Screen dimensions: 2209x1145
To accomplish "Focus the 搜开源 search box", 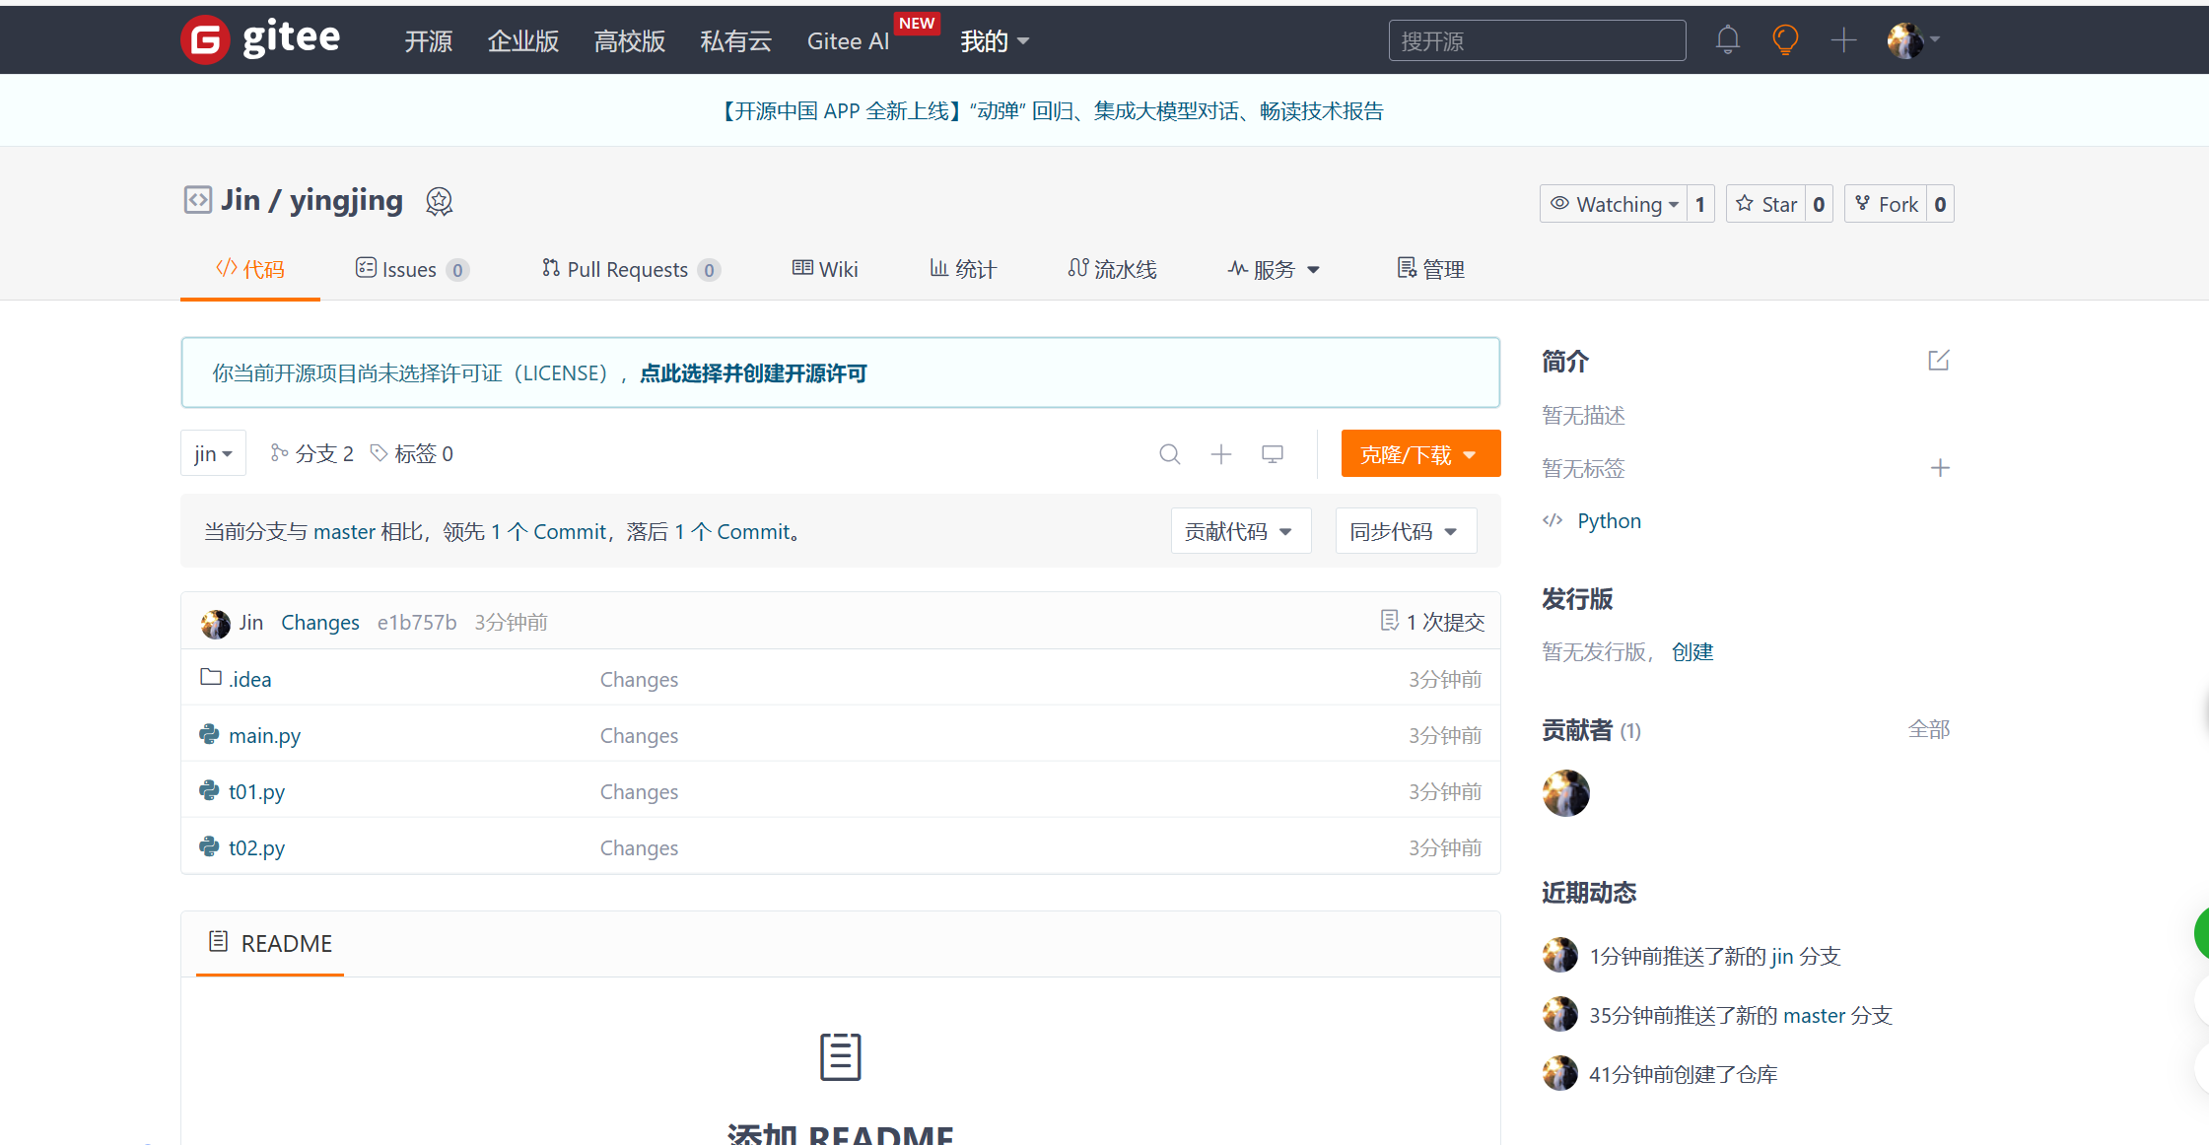I will pos(1536,41).
